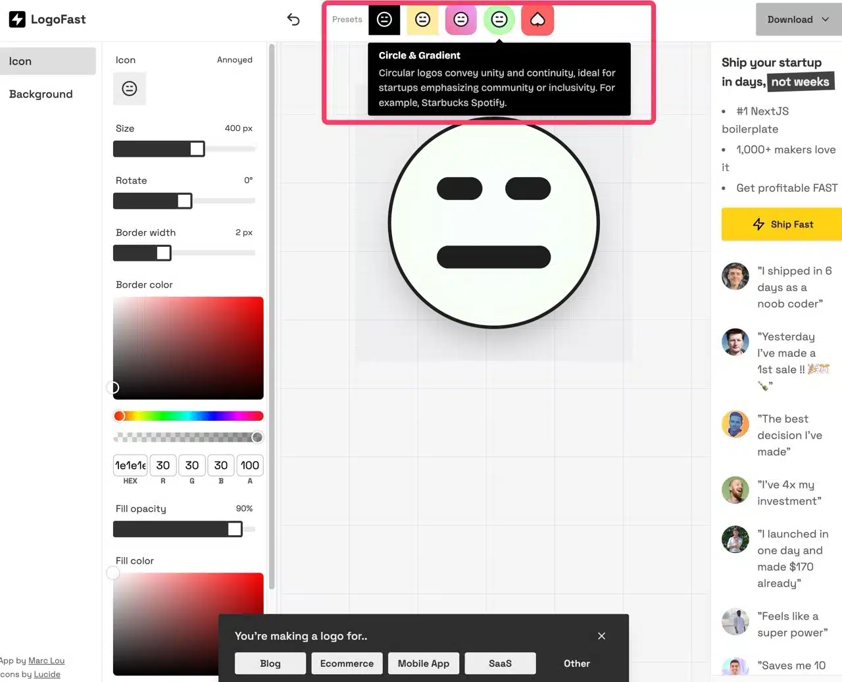Select the pink gradient preset
The image size is (842, 682).
460,20
